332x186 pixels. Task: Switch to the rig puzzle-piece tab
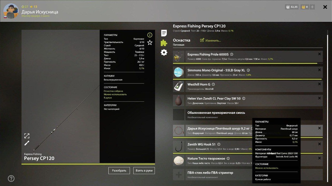coord(164,43)
